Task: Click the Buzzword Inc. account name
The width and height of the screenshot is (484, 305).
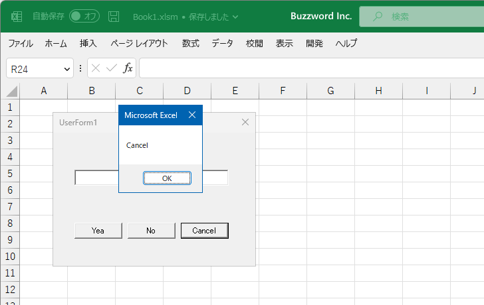Action: point(321,16)
